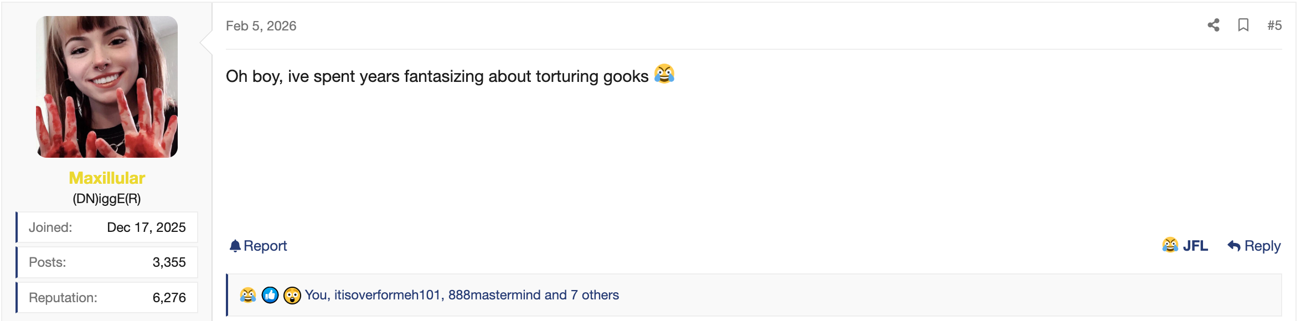This screenshot has height=321, width=1301.
Task: Open itisoverformeh101 in the reactions list
Action: (387, 295)
